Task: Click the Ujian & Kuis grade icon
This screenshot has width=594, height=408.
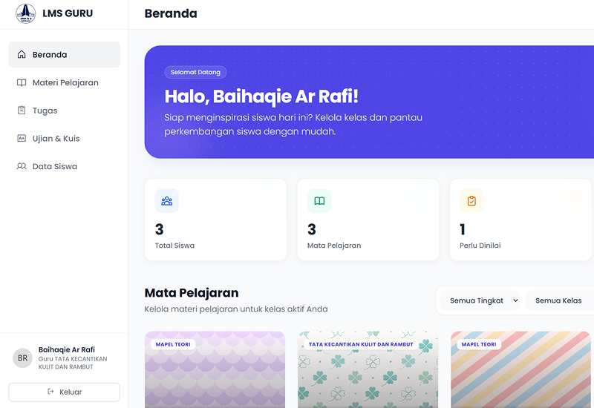Action: click(22, 138)
